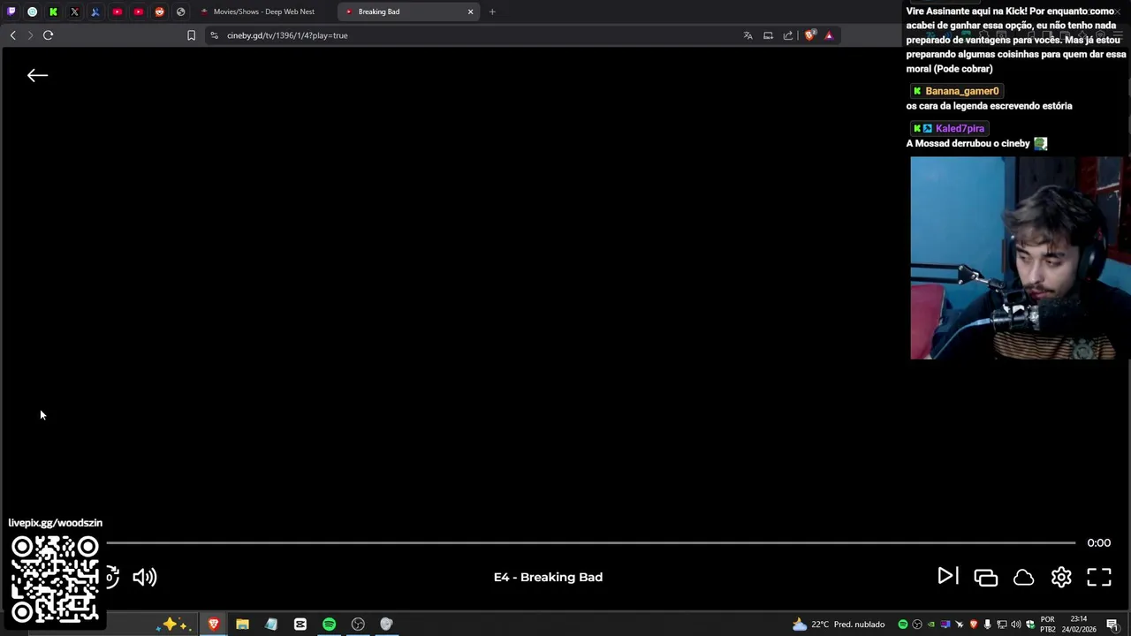Share this page icon

(788, 35)
